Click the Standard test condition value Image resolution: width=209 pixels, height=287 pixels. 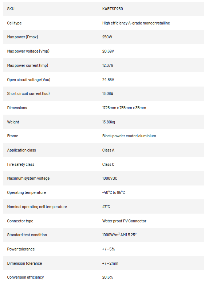(119, 235)
